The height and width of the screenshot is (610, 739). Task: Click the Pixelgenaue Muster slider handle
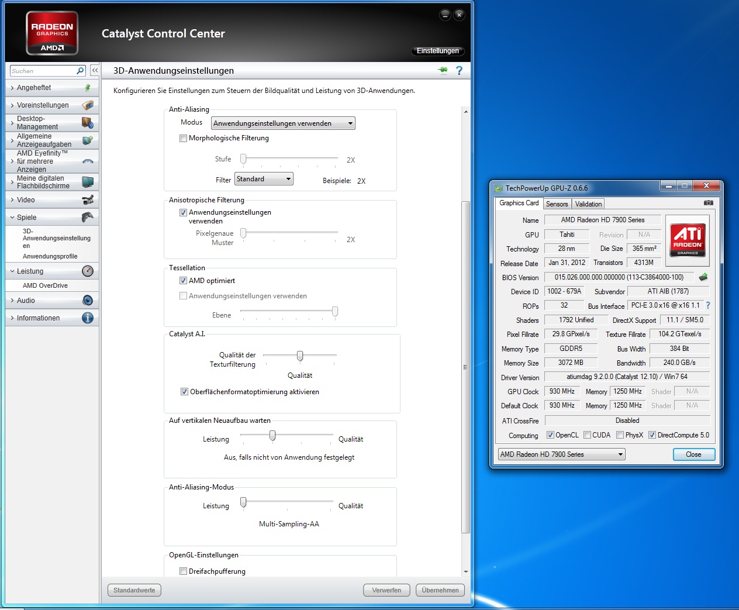tap(243, 233)
